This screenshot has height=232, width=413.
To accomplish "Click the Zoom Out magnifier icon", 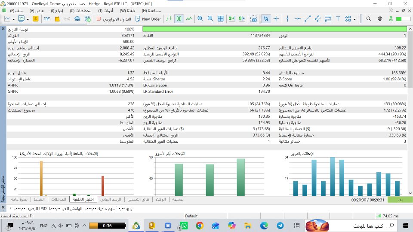I will click(x=210, y=18).
